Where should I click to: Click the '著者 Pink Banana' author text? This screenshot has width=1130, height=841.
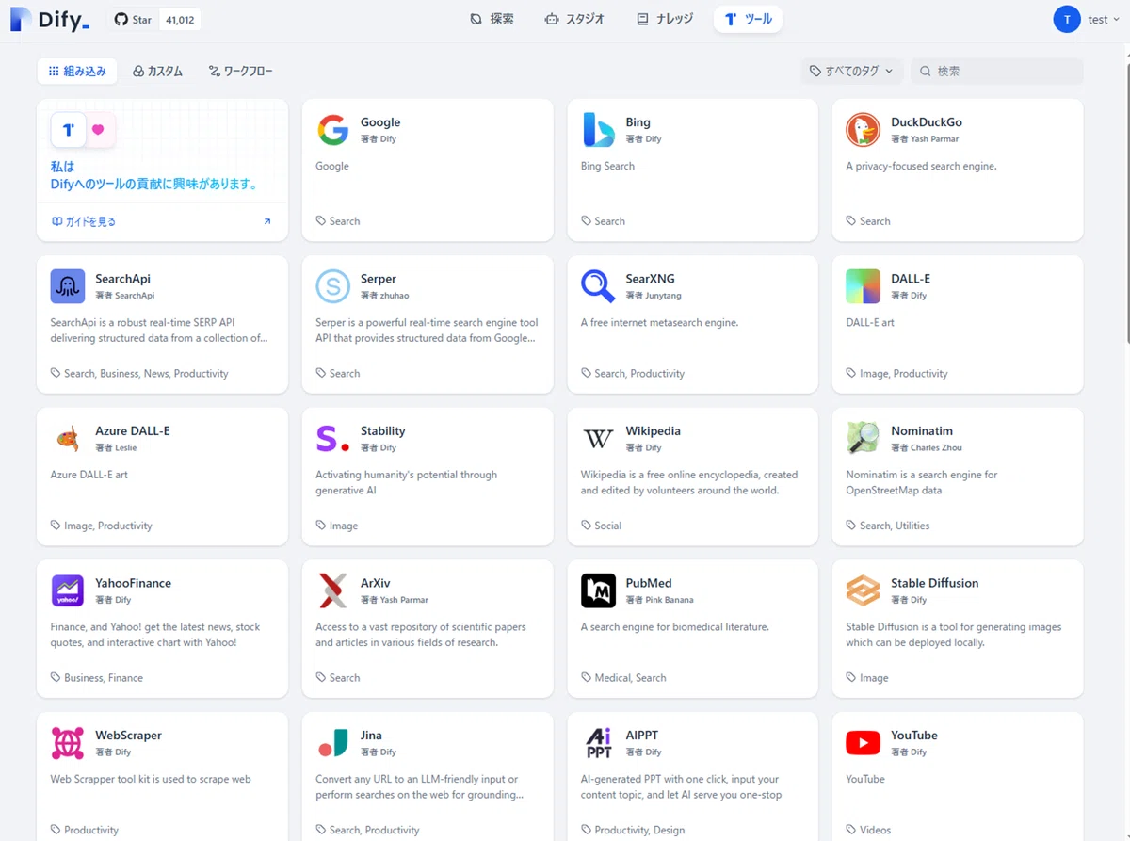[659, 600]
